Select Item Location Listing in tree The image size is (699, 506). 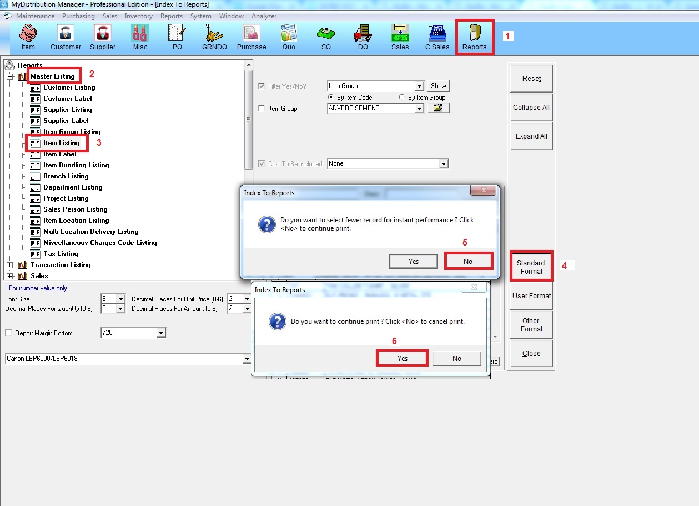point(76,221)
